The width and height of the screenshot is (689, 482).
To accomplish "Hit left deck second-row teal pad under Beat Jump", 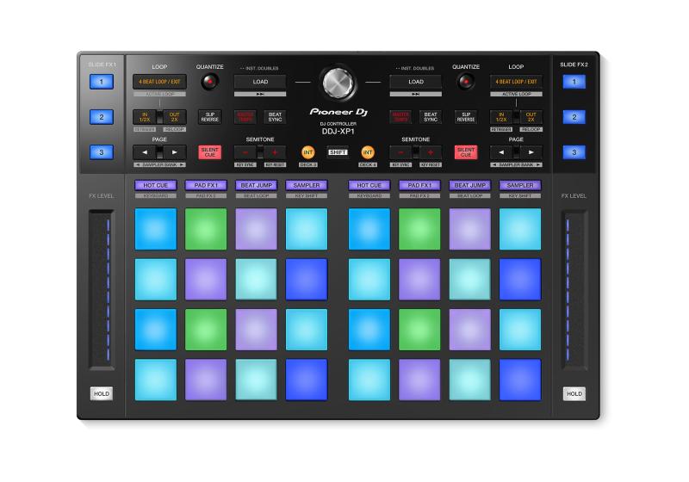I will coord(256,279).
